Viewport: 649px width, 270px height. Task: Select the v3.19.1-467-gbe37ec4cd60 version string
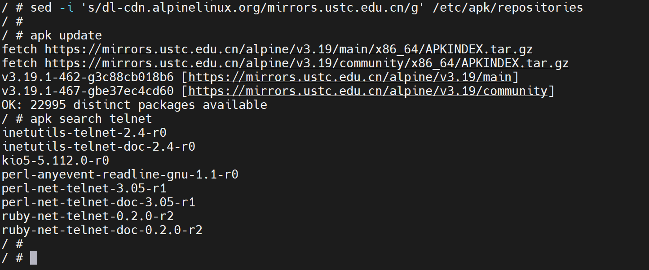click(88, 91)
